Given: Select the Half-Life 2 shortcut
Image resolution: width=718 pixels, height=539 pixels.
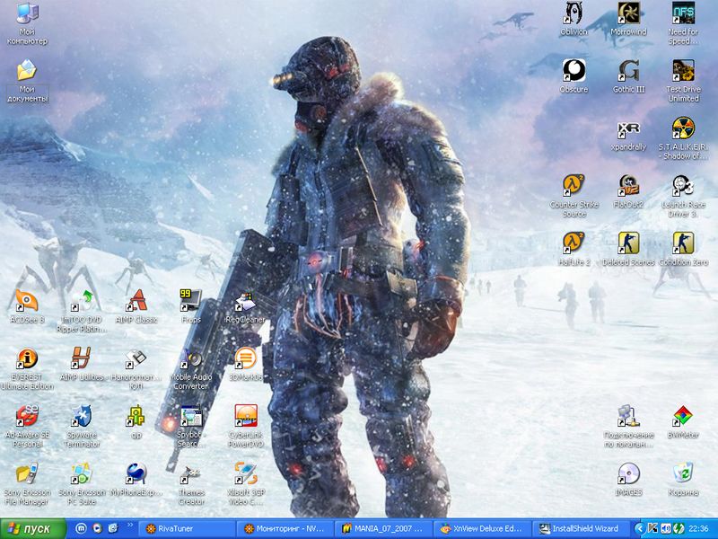Looking at the screenshot, I should 574,243.
